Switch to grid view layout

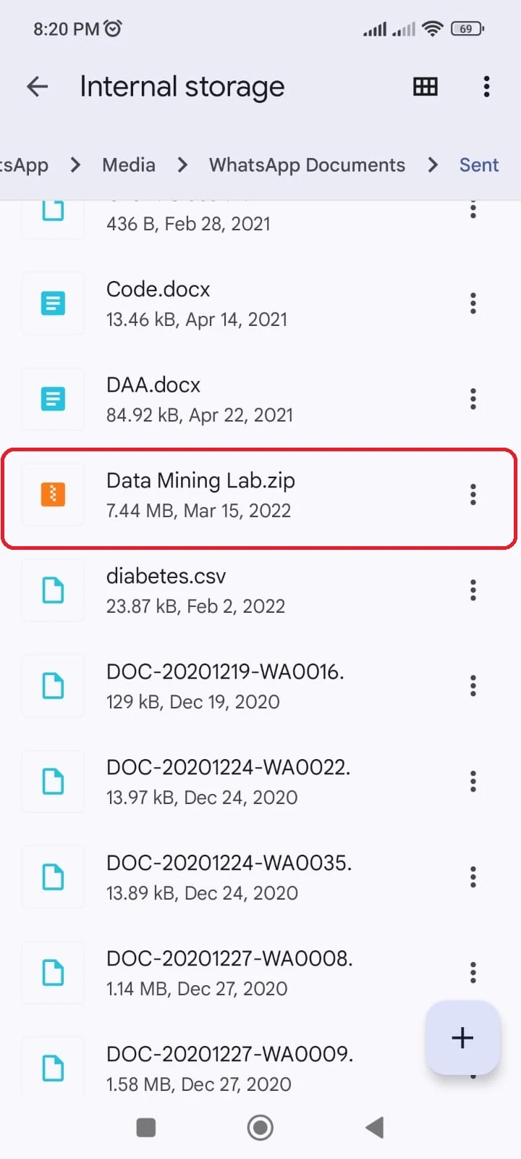click(425, 87)
